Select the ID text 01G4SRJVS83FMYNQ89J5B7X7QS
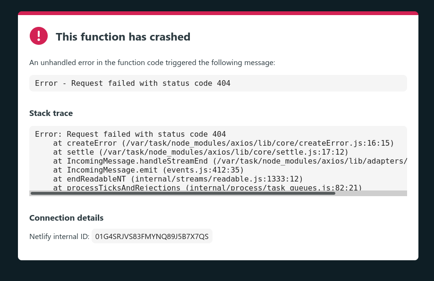The width and height of the screenshot is (434, 281). [152, 236]
